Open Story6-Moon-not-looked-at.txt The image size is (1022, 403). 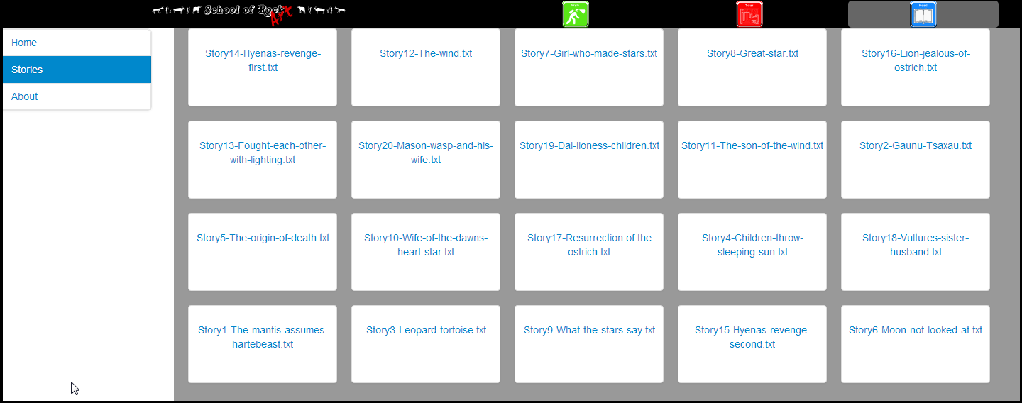click(916, 330)
